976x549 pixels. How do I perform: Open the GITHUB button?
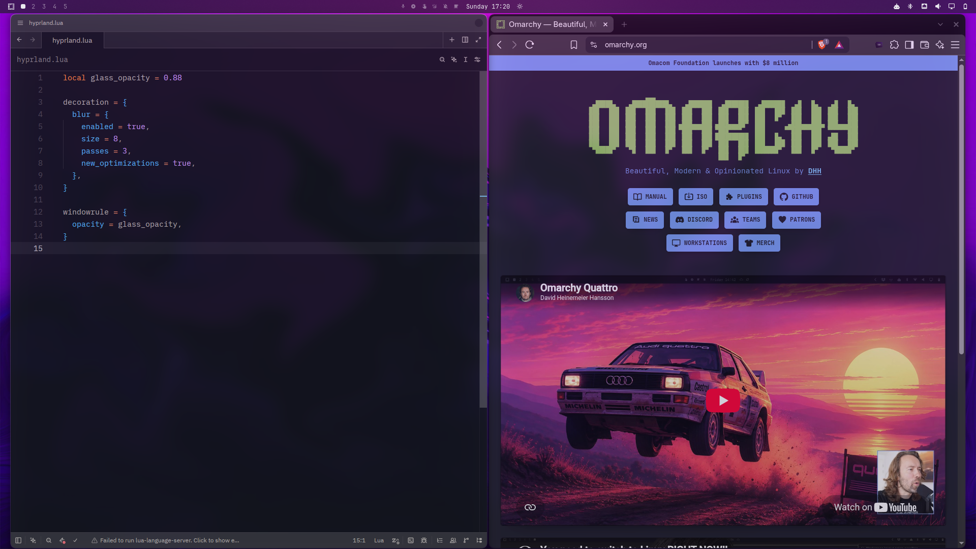pyautogui.click(x=796, y=197)
